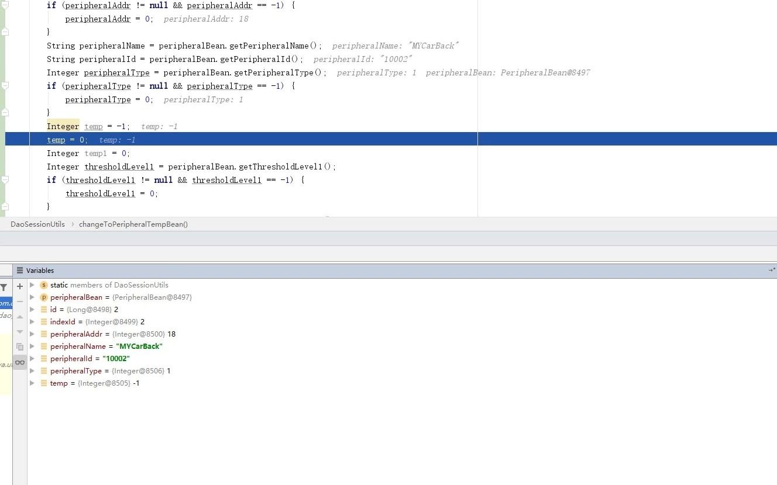Select the 'peripheralType = {Integer@8506} 1' row text
The width and height of the screenshot is (777, 485).
[111, 371]
